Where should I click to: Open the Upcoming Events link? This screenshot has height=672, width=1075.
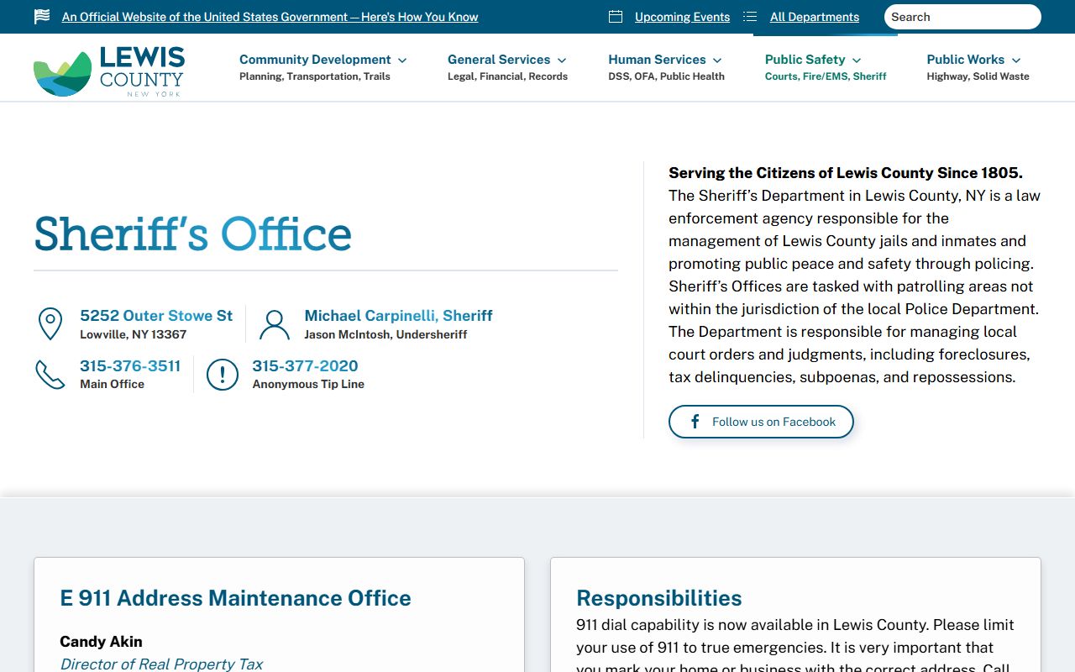tap(682, 17)
